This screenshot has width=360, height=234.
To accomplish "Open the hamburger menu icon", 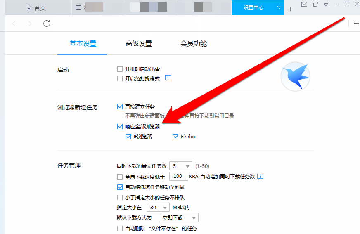I will point(356,24).
